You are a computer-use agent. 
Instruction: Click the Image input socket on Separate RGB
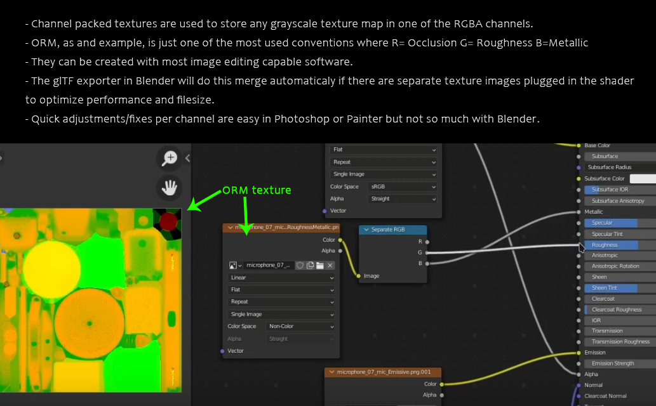point(359,276)
